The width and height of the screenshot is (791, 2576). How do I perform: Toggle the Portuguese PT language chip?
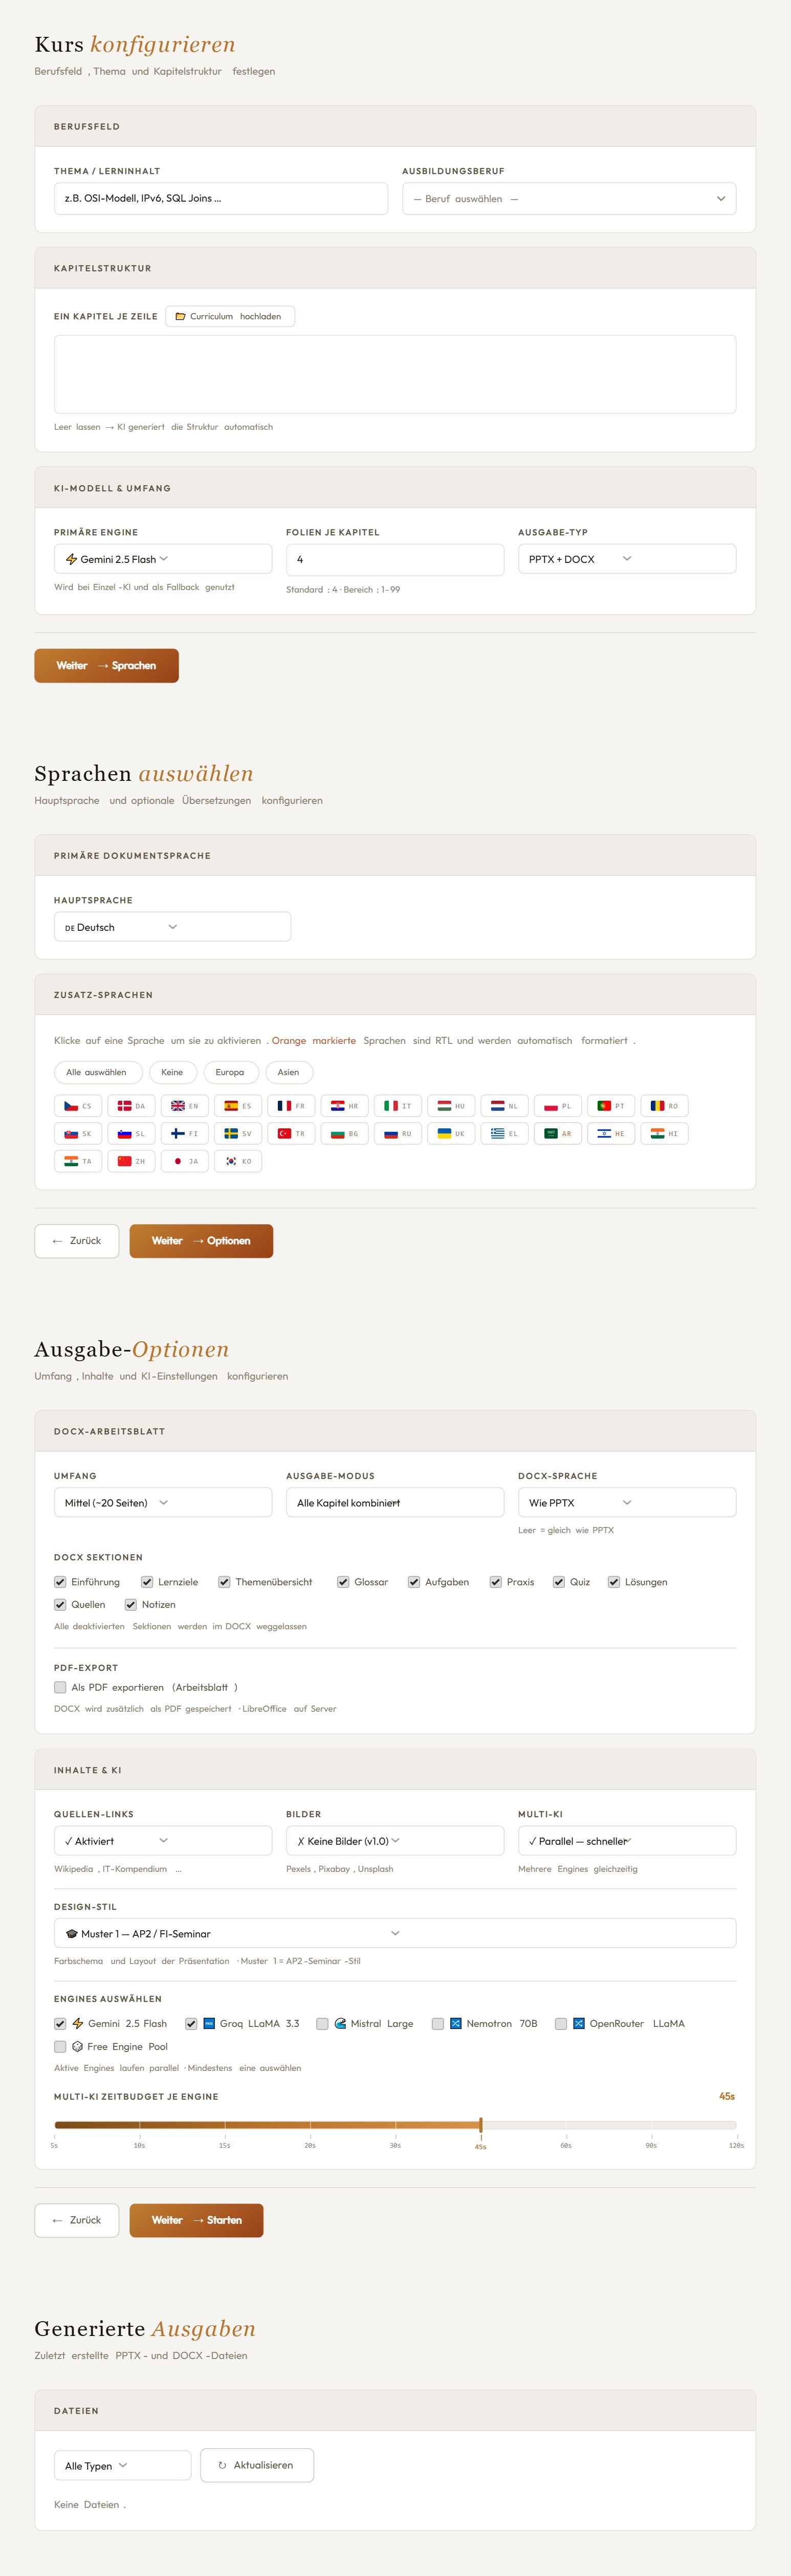pyautogui.click(x=611, y=1106)
